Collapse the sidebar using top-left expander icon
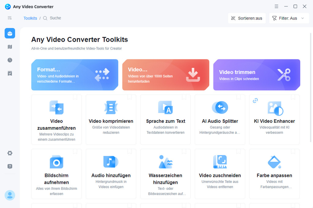Image resolution: width=313 pixels, height=208 pixels. coord(9,18)
